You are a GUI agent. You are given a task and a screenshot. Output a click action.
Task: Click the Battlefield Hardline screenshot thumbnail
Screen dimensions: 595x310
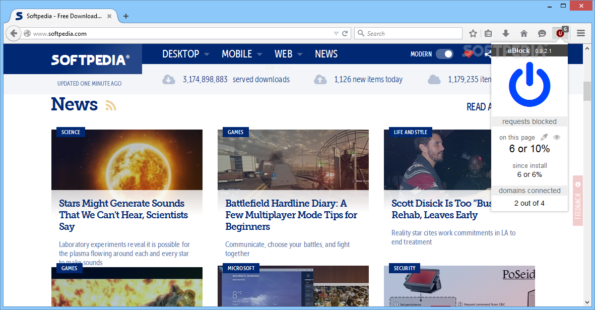click(293, 160)
